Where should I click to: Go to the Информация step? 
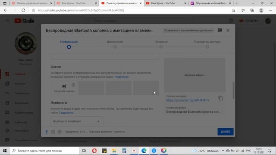69,44
